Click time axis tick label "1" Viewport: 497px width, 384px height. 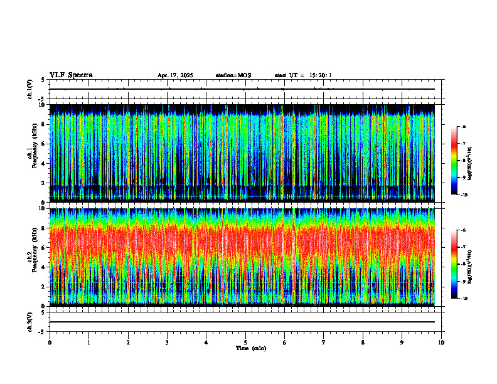point(88,343)
